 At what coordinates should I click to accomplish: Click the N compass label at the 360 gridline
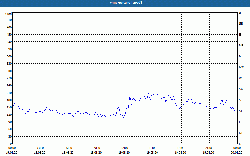240,56
